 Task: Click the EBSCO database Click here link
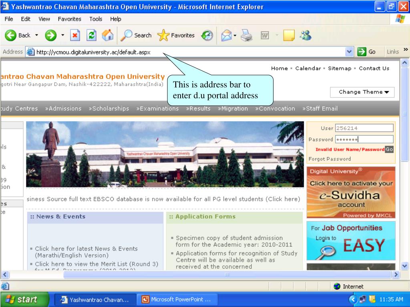pos(283,199)
